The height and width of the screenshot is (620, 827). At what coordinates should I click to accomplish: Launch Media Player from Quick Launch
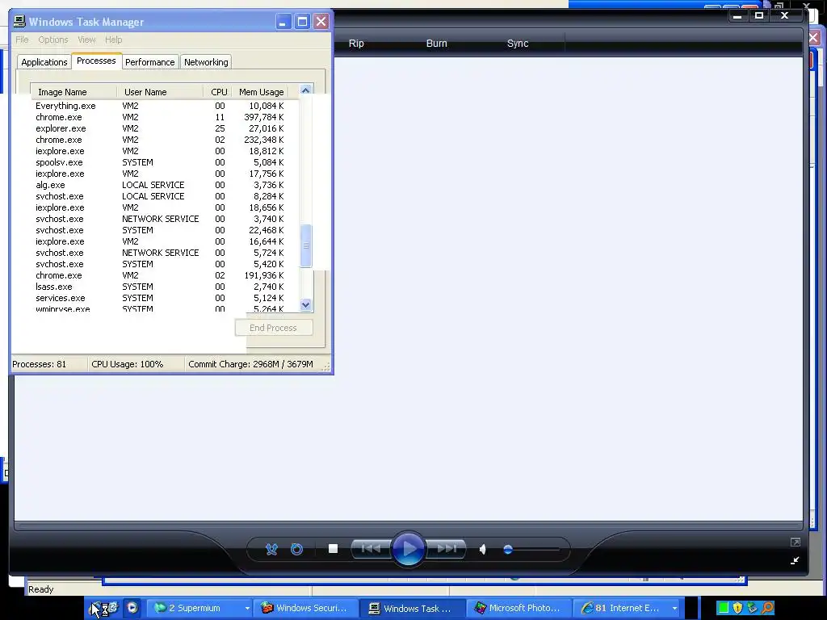(132, 608)
